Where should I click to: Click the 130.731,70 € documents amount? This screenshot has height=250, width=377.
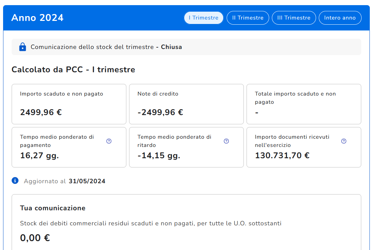[282, 155]
